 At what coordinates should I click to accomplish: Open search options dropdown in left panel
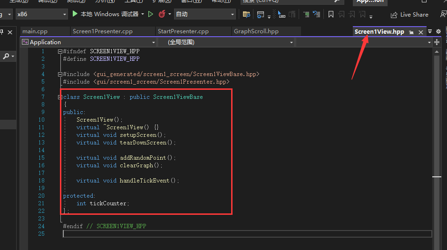coord(13,56)
